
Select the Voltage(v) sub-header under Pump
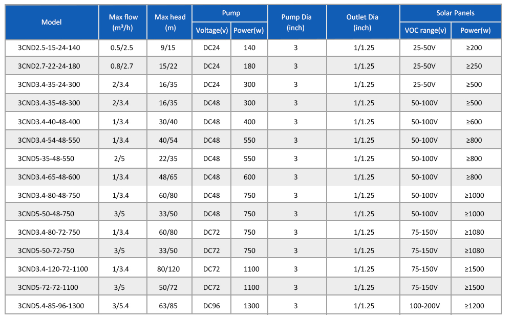coord(211,31)
